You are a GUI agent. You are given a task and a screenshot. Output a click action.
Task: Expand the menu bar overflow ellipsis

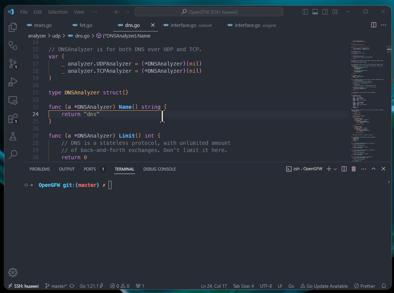(x=94, y=12)
